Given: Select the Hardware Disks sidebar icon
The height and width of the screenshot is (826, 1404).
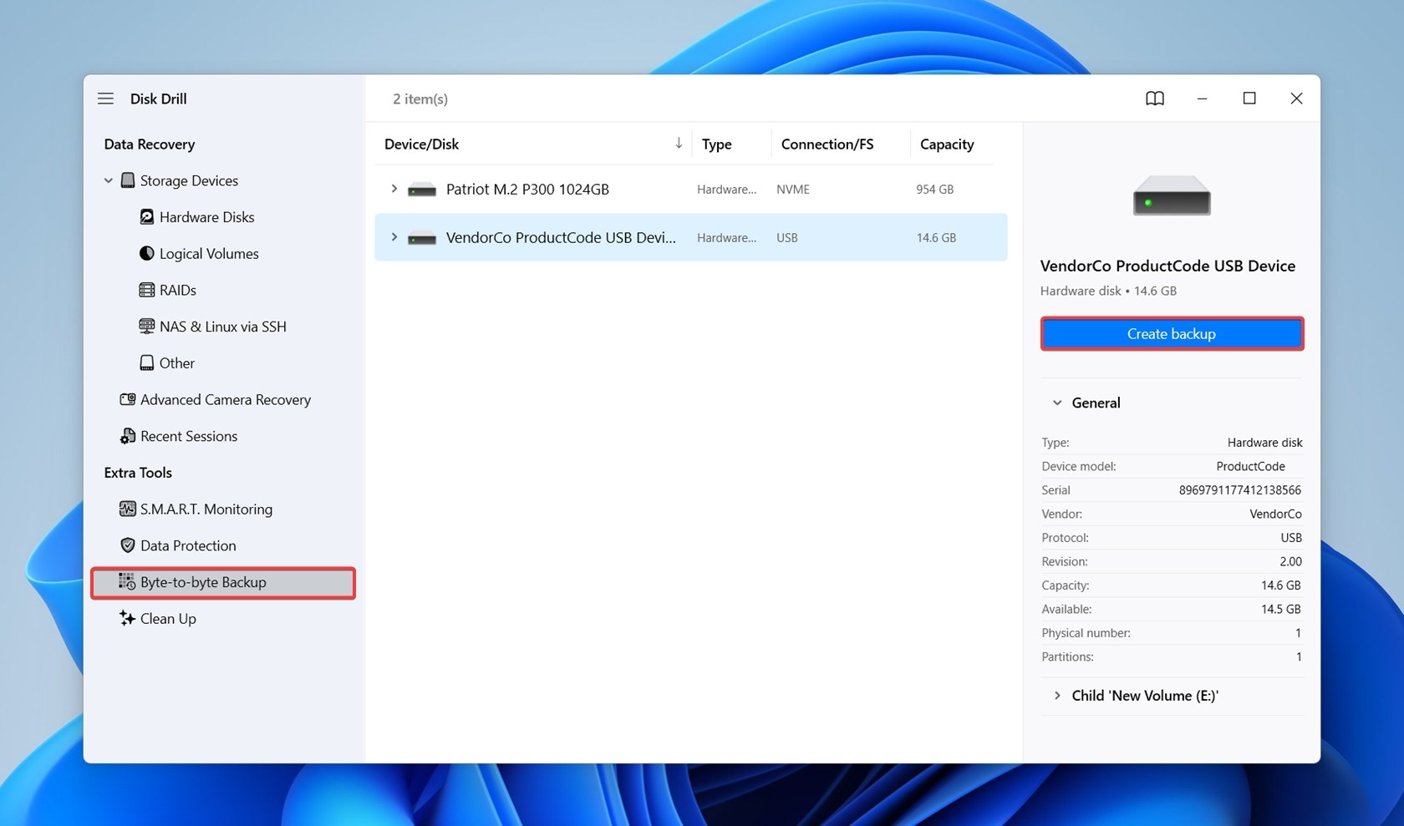Looking at the screenshot, I should (147, 216).
